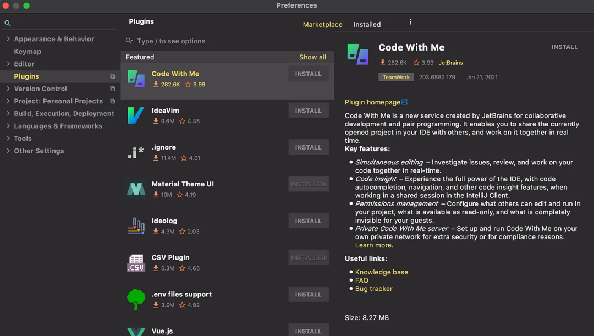
Task: Open the Learn more link
Action: tap(373, 245)
